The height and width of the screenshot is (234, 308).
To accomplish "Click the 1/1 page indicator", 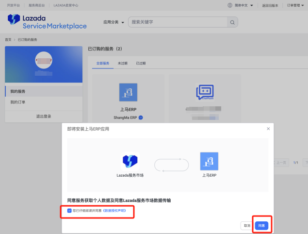I will [x=295, y=163].
